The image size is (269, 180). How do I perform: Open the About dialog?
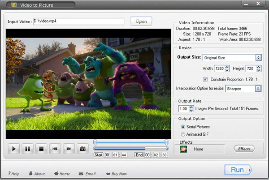coord(37,174)
